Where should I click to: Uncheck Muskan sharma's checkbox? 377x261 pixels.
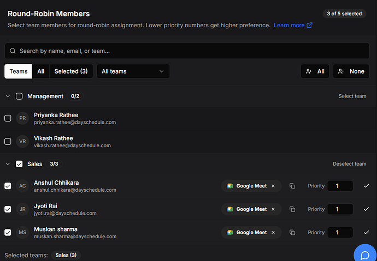click(x=8, y=233)
